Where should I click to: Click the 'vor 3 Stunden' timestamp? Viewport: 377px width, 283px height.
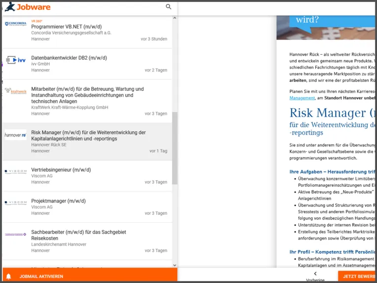click(154, 39)
